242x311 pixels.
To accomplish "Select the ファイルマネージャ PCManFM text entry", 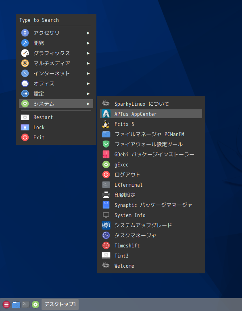I will click(x=149, y=134).
